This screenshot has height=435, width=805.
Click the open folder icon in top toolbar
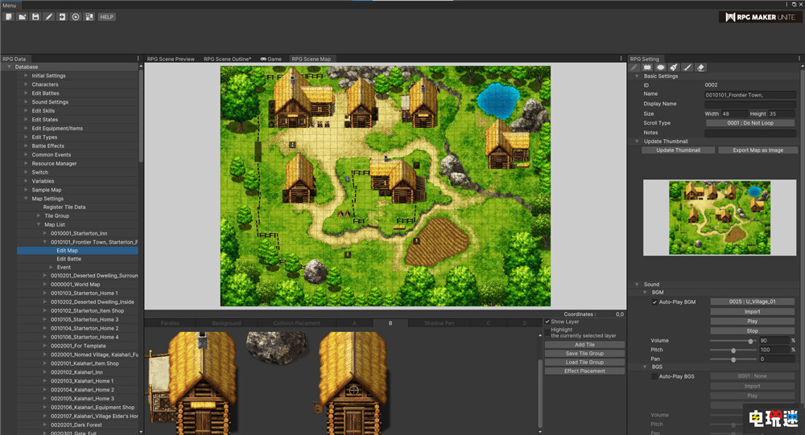pos(22,17)
